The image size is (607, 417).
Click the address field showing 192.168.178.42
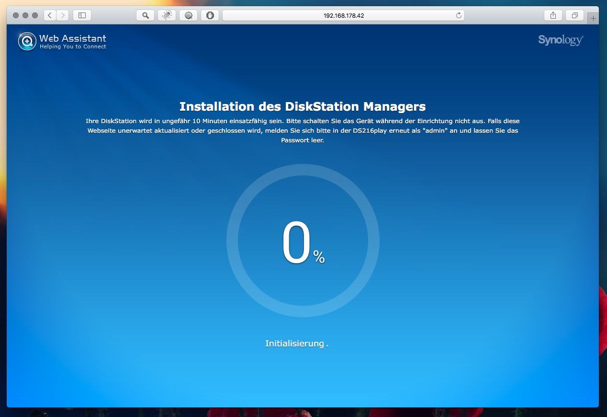click(x=343, y=15)
